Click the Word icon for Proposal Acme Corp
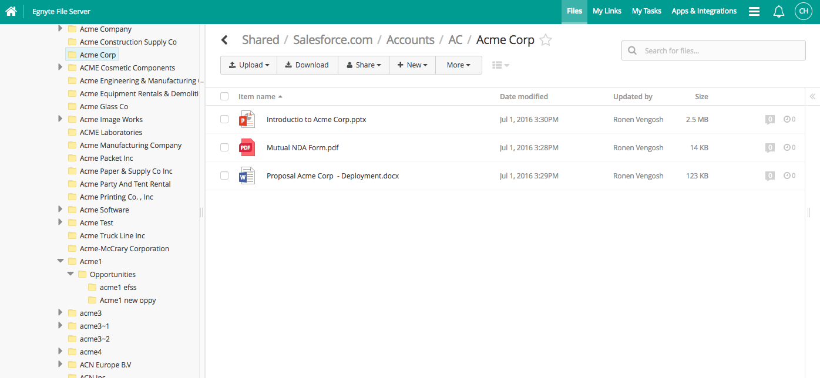Image resolution: width=820 pixels, height=378 pixels. pyautogui.click(x=247, y=176)
